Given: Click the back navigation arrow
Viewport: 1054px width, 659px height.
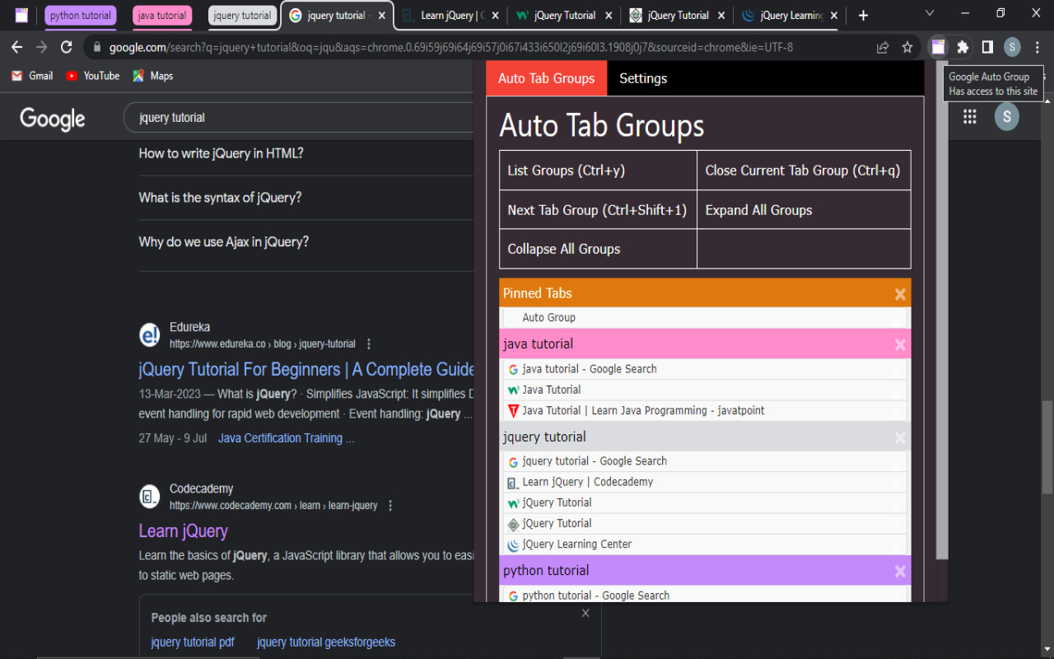Looking at the screenshot, I should (x=16, y=47).
